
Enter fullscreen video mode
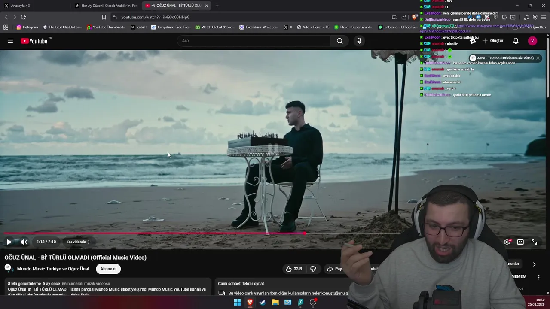pos(534,242)
